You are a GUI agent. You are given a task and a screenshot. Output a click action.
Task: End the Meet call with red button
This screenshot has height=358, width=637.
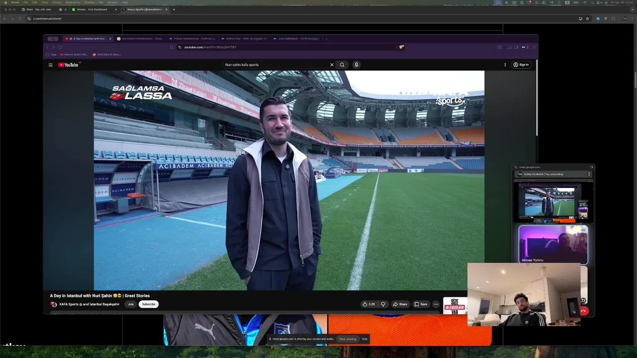pyautogui.click(x=584, y=311)
